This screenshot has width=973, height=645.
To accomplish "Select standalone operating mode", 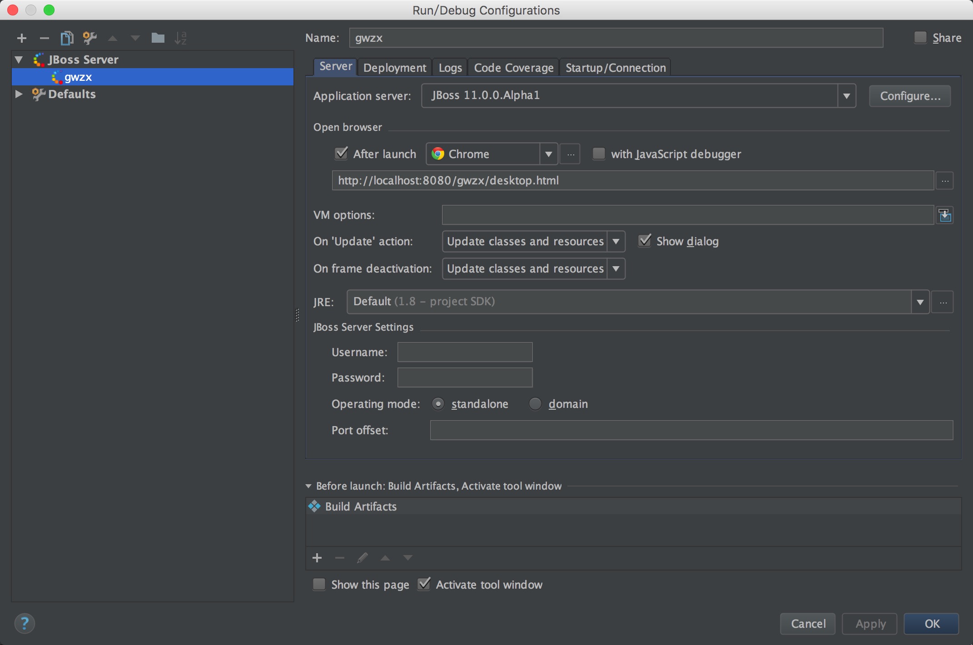I will (438, 404).
